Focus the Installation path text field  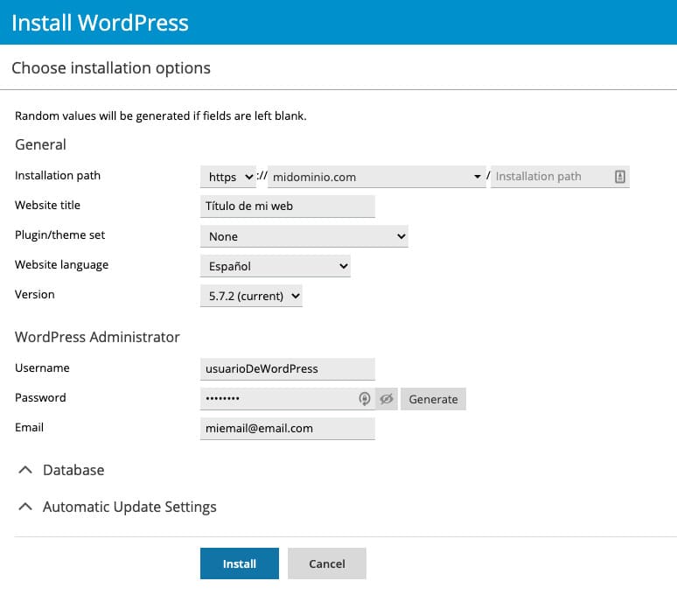point(560,177)
